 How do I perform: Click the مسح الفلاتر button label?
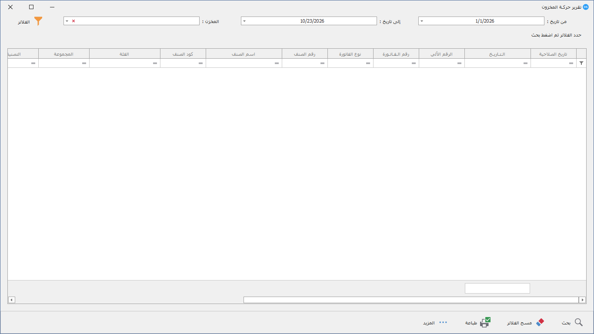tap(519, 323)
